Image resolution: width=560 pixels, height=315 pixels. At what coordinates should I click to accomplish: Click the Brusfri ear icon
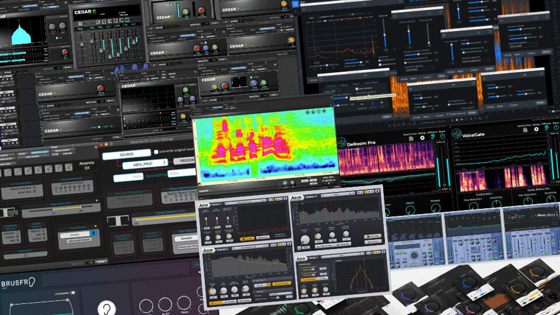point(106,308)
